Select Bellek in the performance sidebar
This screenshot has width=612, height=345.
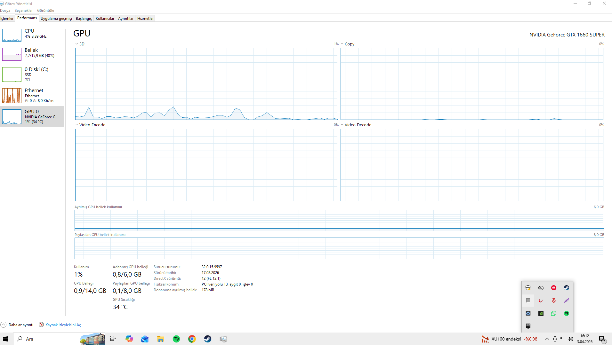click(x=32, y=54)
